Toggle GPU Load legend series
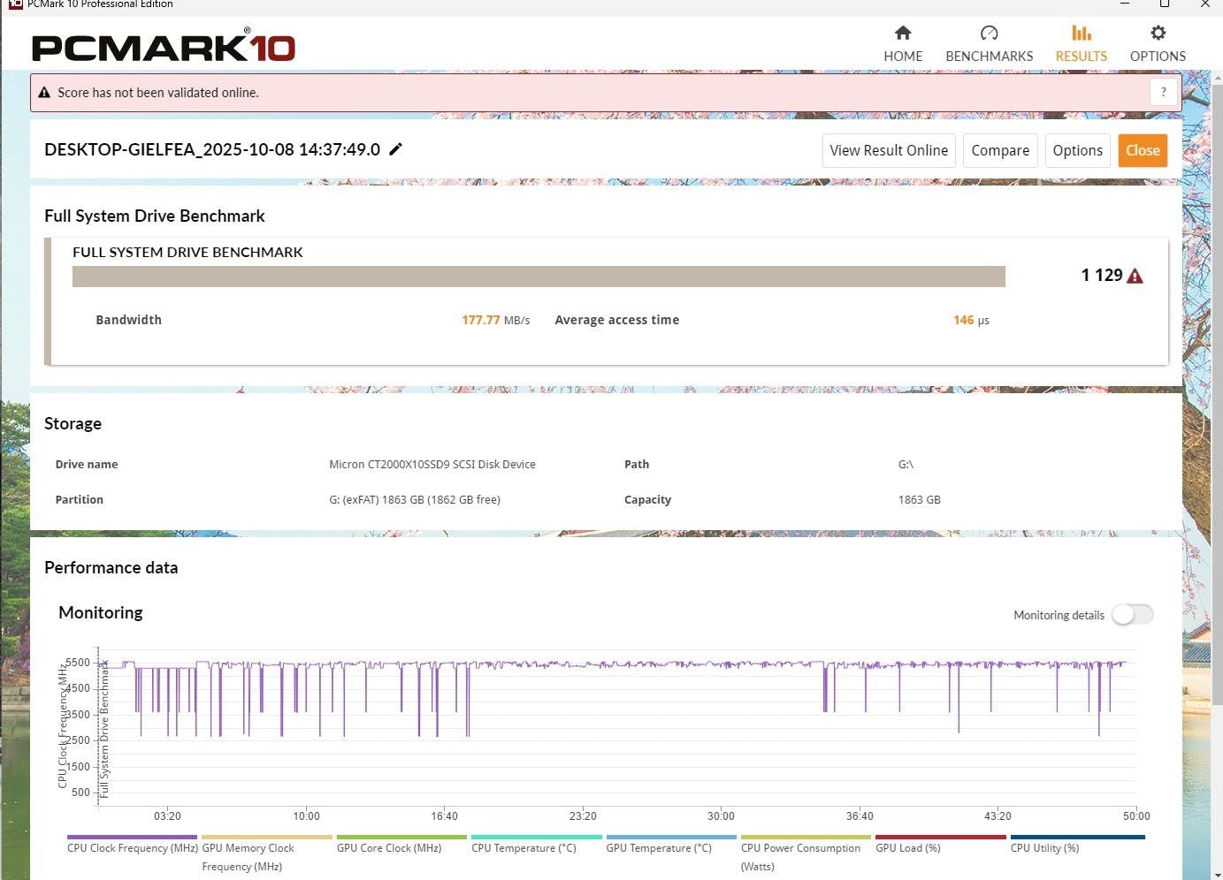The height and width of the screenshot is (880, 1223). [x=907, y=847]
